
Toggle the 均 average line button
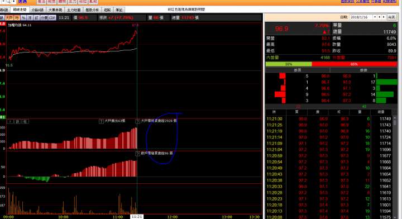[x=17, y=18]
